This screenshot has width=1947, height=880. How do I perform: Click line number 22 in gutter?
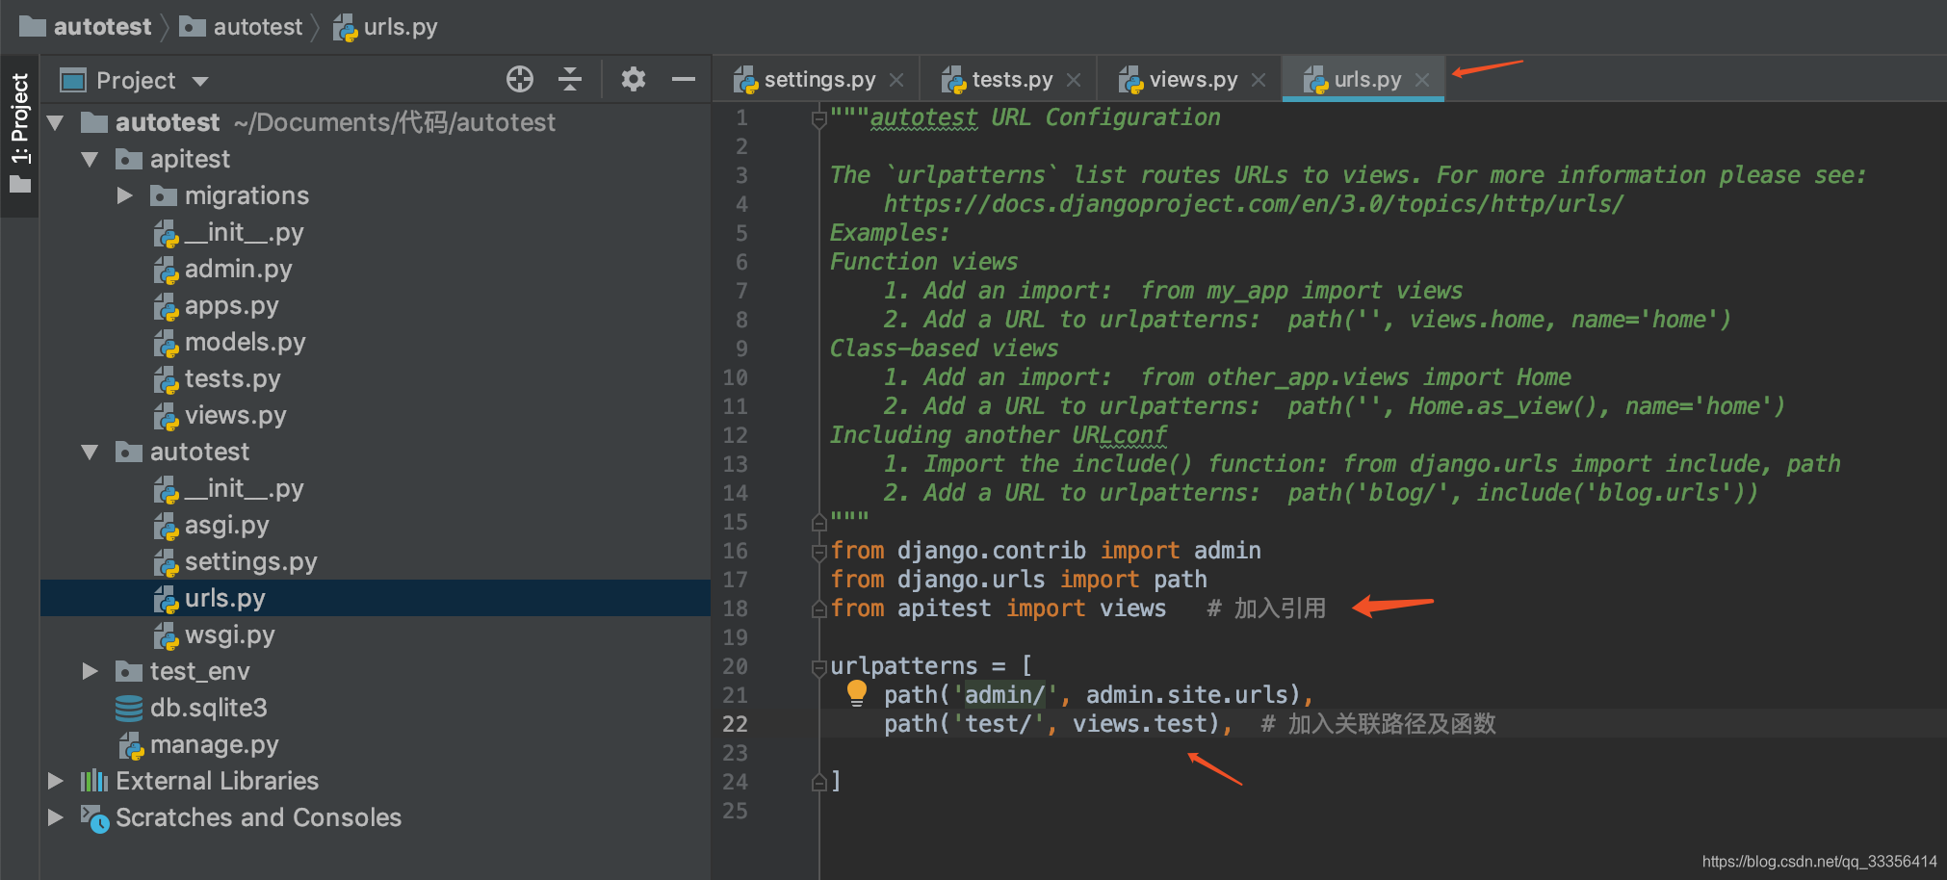coord(735,724)
